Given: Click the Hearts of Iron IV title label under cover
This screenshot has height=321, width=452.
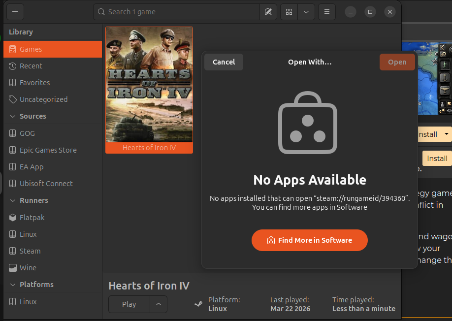Looking at the screenshot, I should click(x=149, y=148).
